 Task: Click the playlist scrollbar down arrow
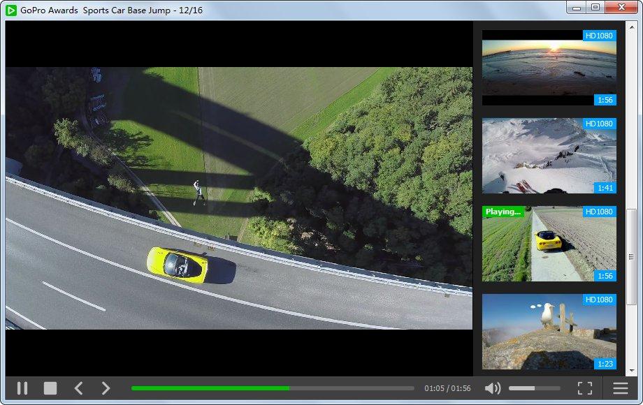tap(632, 371)
